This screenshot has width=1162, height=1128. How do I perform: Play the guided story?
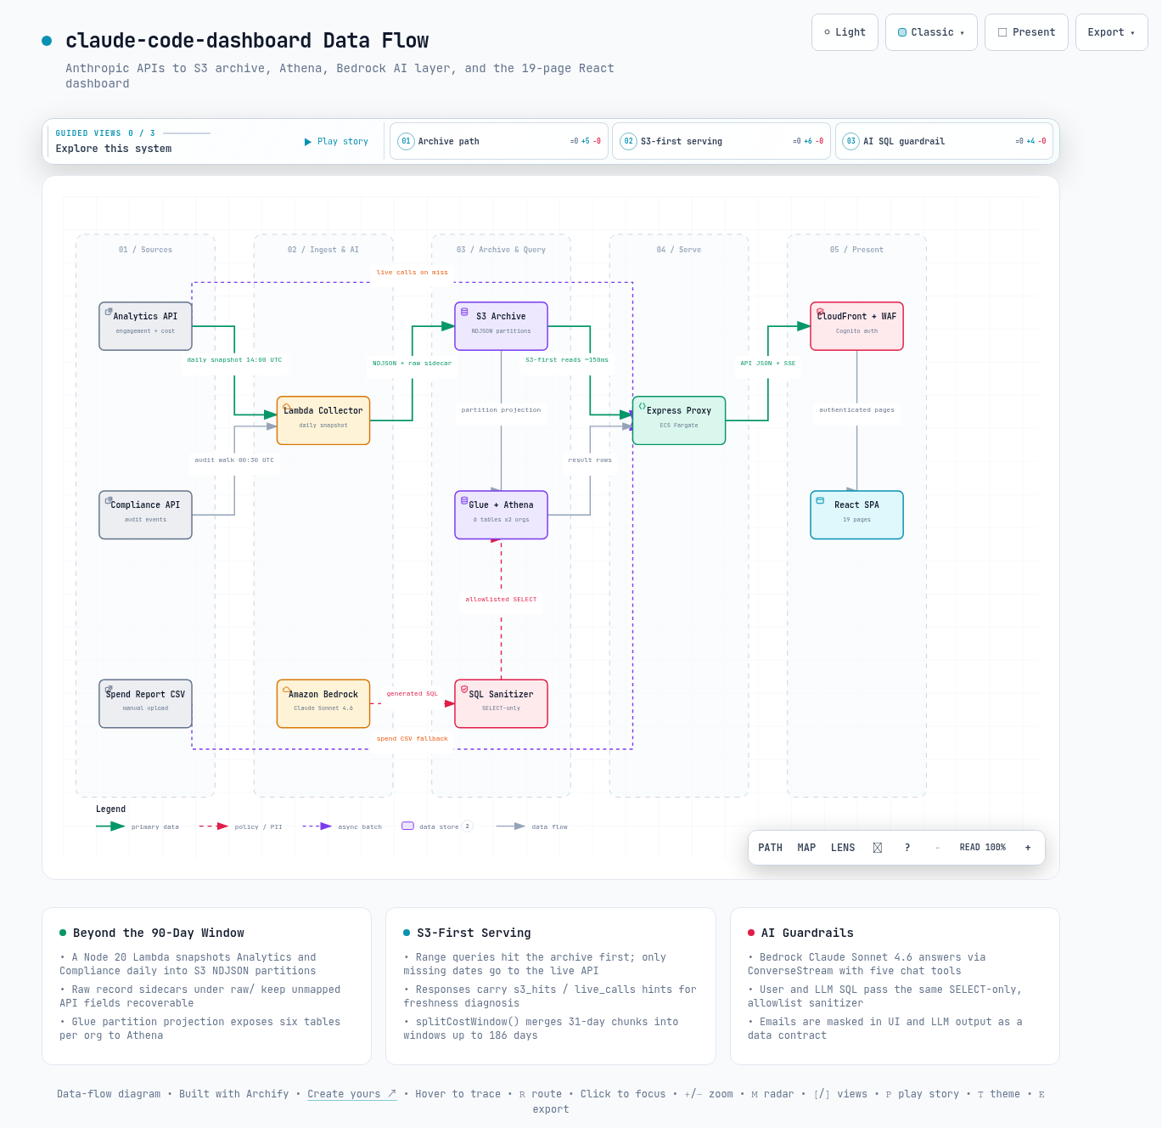337,142
